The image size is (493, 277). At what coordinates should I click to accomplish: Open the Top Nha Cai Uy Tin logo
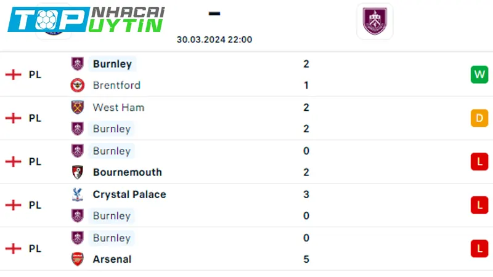pos(86,20)
